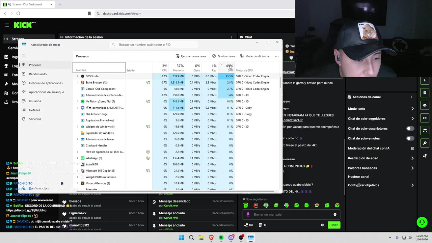
Task: Open Palabras baneadas settings
Action: click(x=412, y=168)
